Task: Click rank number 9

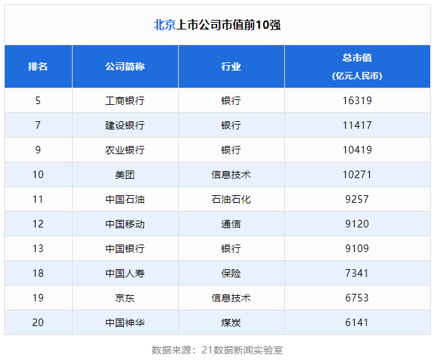Action: [38, 150]
